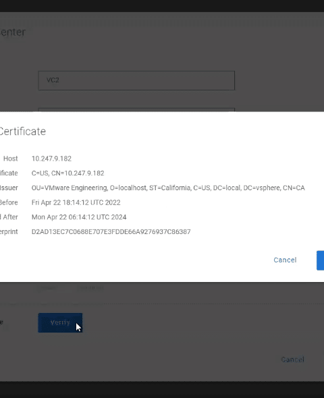
Task: Click Cancel in the Certificate dialog
Action: (x=285, y=260)
